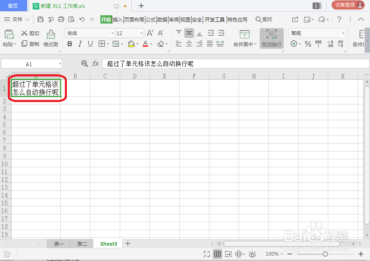This screenshot has height=261, width=370.
Task: Open the File (文件) menu
Action: (17, 19)
